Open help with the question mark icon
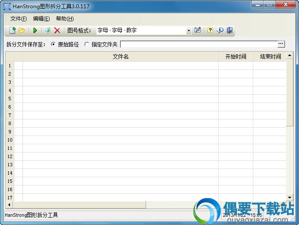Image resolution: width=299 pixels, height=225 pixels. [210, 30]
